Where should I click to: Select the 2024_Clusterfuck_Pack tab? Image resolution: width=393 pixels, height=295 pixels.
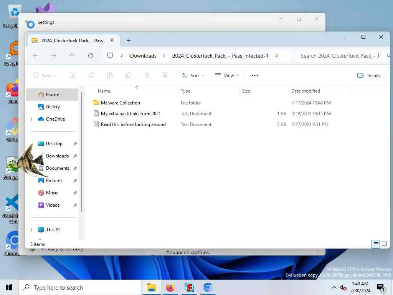(x=73, y=41)
